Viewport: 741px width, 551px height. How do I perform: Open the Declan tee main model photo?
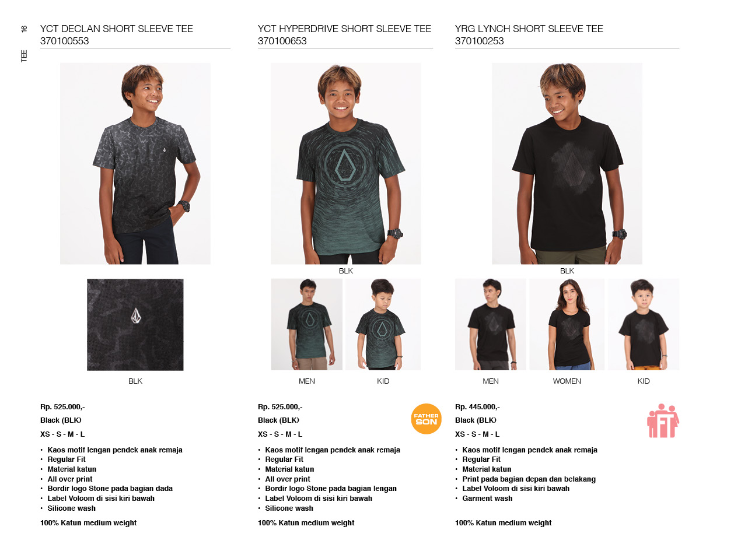(x=135, y=164)
